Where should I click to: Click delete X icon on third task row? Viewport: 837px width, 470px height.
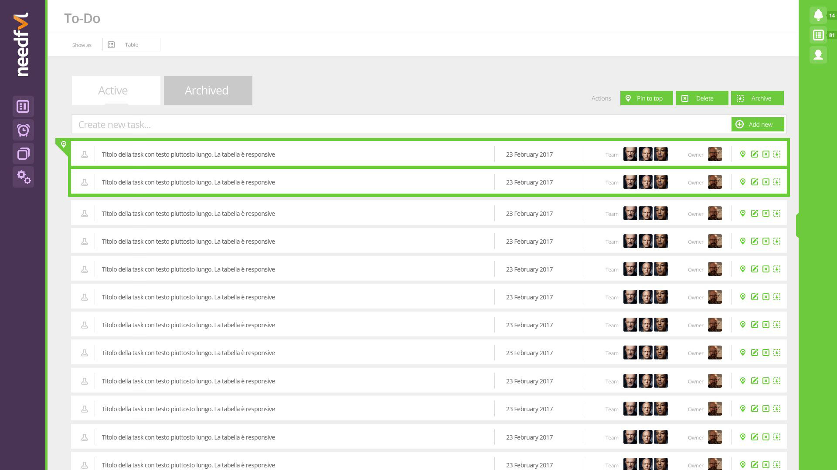766,213
